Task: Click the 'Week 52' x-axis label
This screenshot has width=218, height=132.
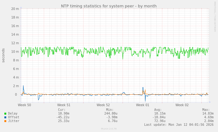Action: point(103,105)
